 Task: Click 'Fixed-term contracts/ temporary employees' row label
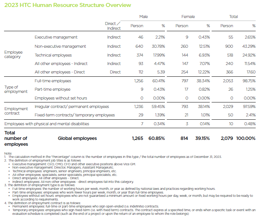coord(75,115)
